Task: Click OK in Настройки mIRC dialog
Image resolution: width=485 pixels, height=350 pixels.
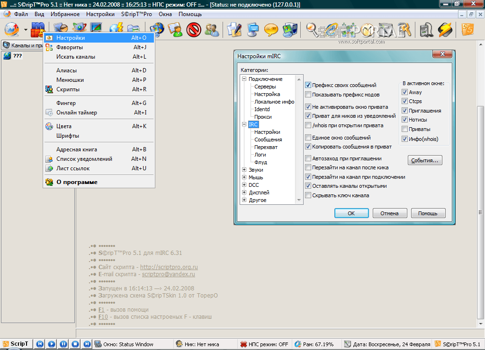Action: (351, 213)
